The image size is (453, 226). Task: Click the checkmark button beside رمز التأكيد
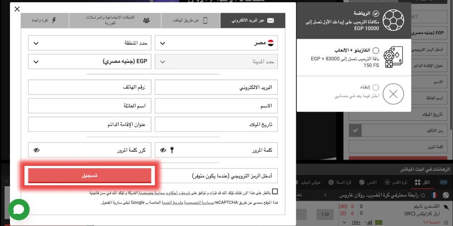click(x=355, y=131)
